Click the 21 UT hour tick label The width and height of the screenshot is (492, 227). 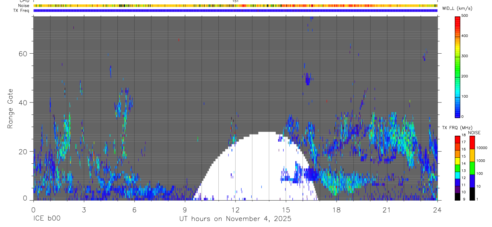[x=387, y=210]
